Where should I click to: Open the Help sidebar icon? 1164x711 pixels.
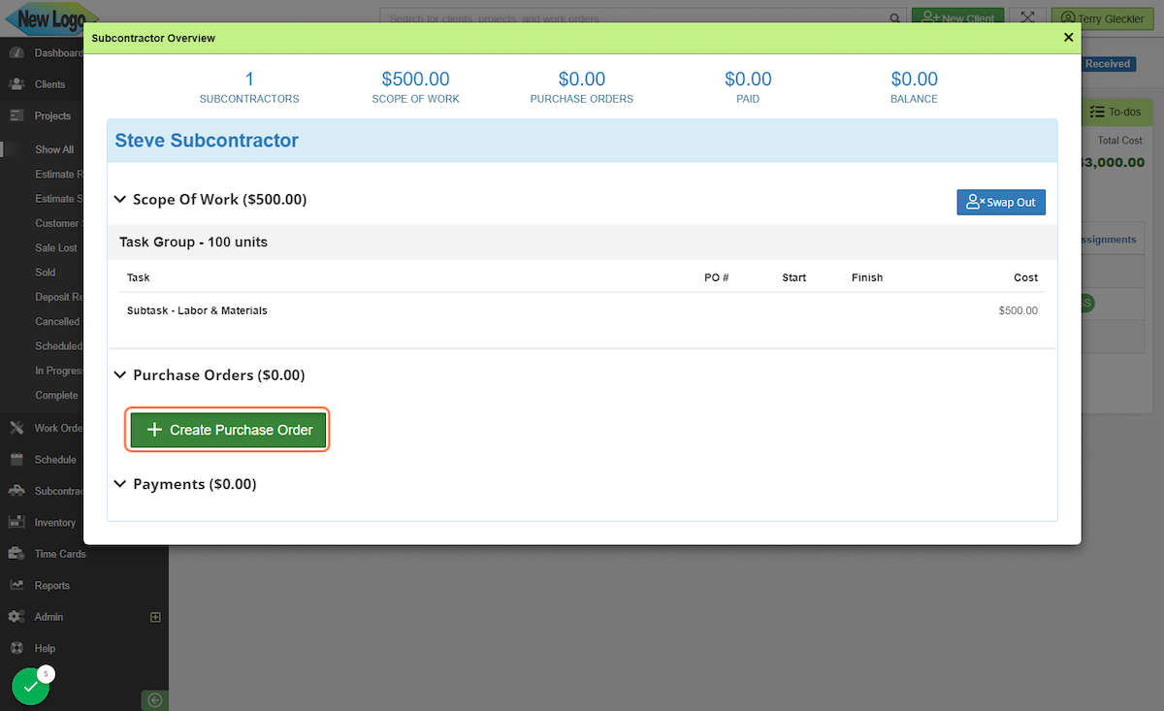(17, 648)
